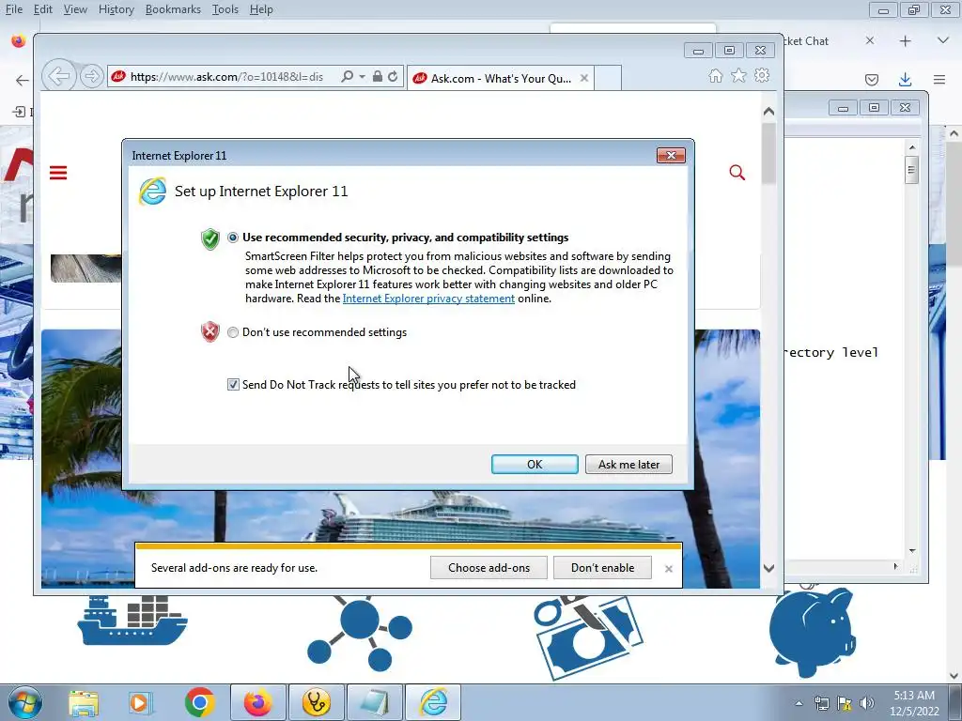Switch to the Ask.com - What's Your Qu... tab
Screen dimensions: 962x721
point(500,79)
